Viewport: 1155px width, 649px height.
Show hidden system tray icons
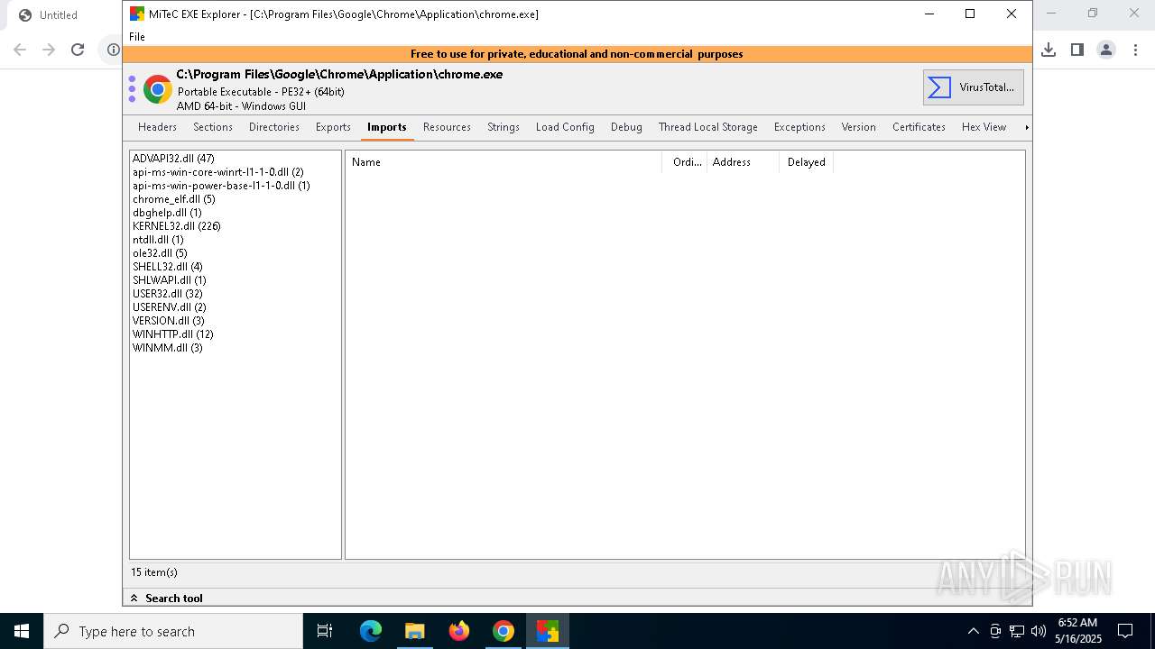pos(973,631)
